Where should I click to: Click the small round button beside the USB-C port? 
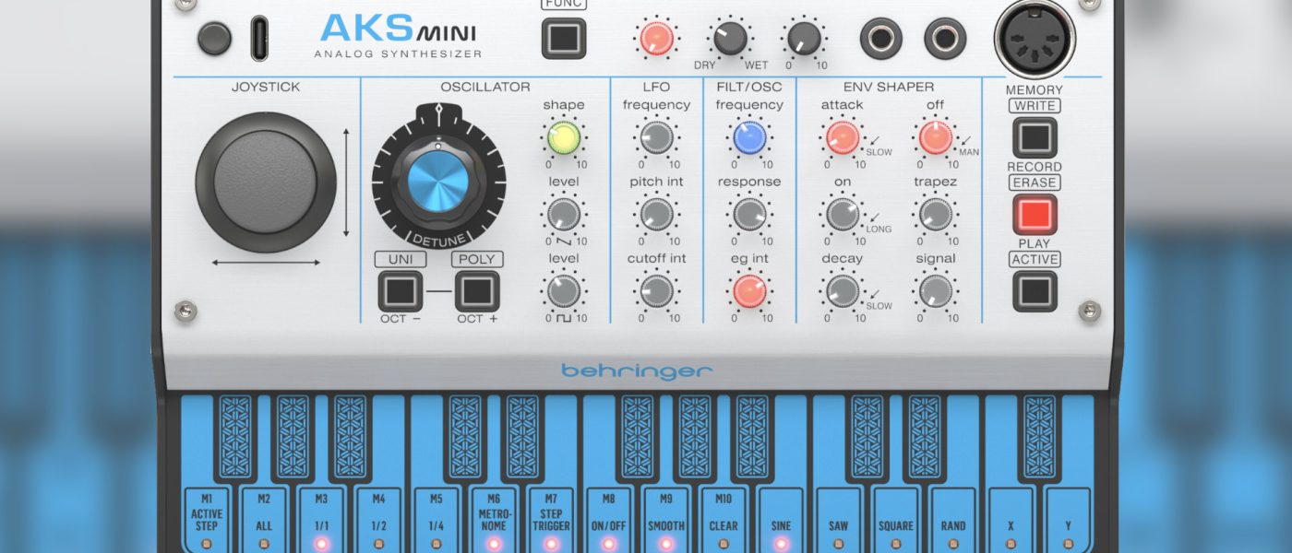[x=214, y=39]
